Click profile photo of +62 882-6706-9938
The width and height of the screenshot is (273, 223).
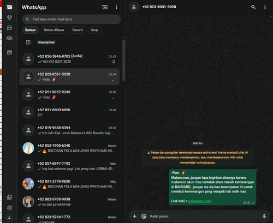point(28,202)
